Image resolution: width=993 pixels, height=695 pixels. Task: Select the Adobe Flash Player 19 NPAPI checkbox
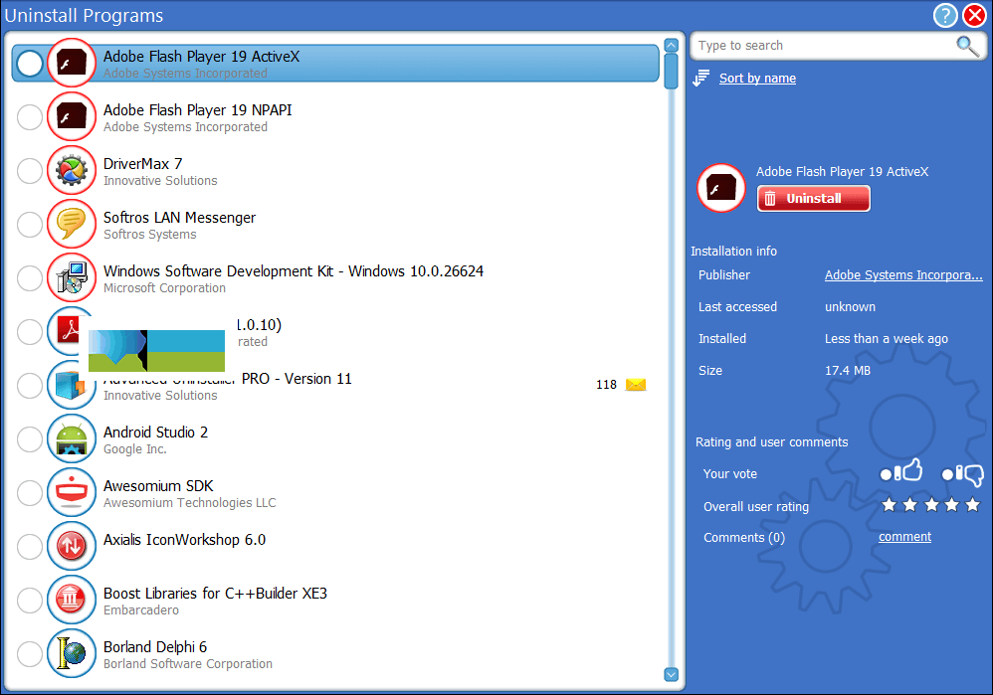point(30,117)
